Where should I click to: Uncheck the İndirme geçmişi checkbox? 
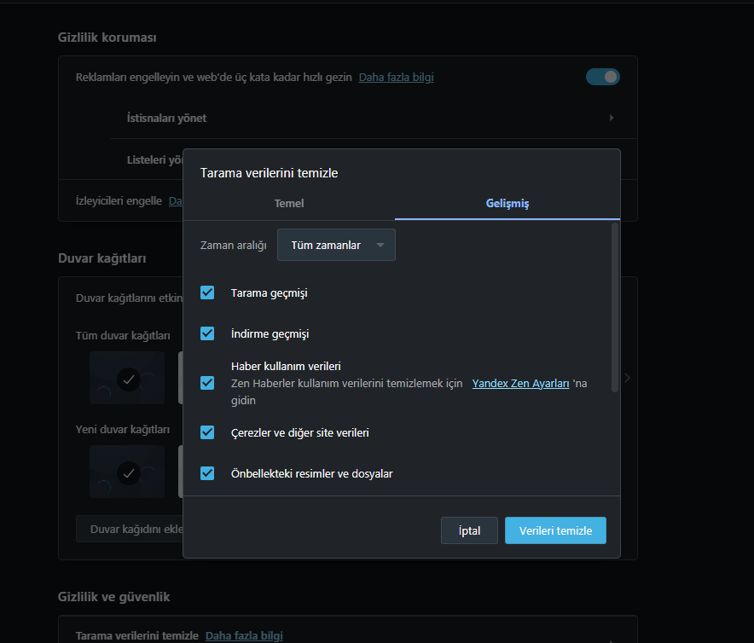[207, 333]
